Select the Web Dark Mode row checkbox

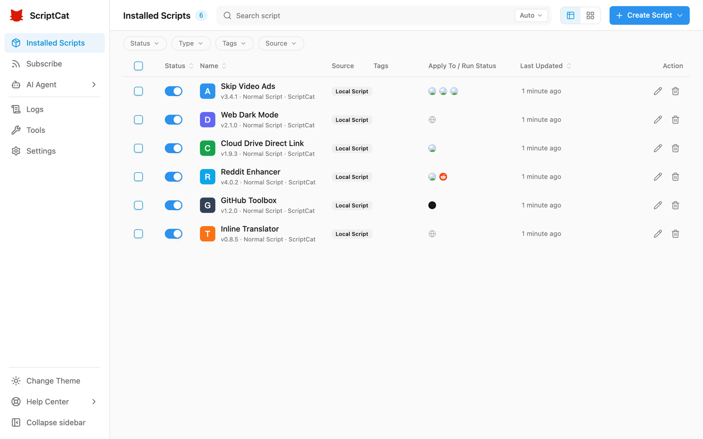pos(138,120)
